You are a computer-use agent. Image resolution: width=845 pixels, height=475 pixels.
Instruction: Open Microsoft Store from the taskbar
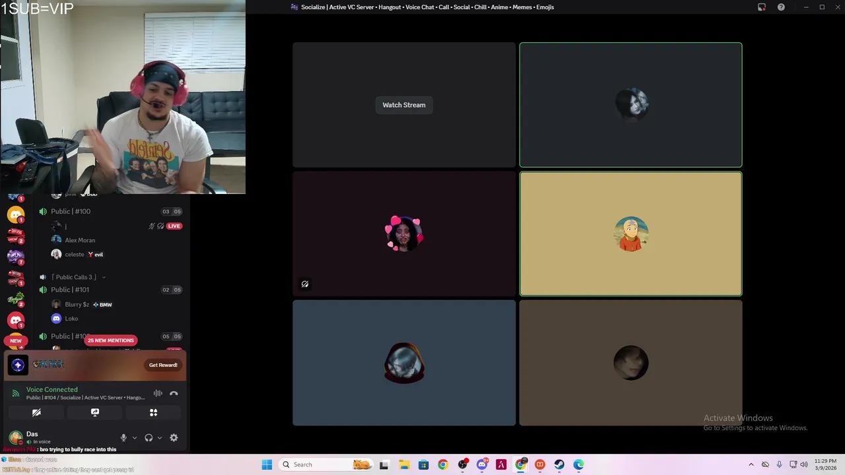(423, 464)
